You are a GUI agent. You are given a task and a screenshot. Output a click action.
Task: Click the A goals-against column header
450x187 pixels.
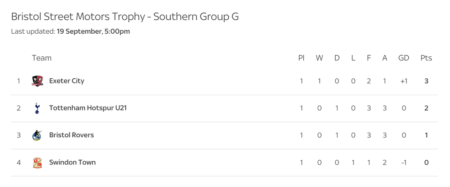coord(384,58)
